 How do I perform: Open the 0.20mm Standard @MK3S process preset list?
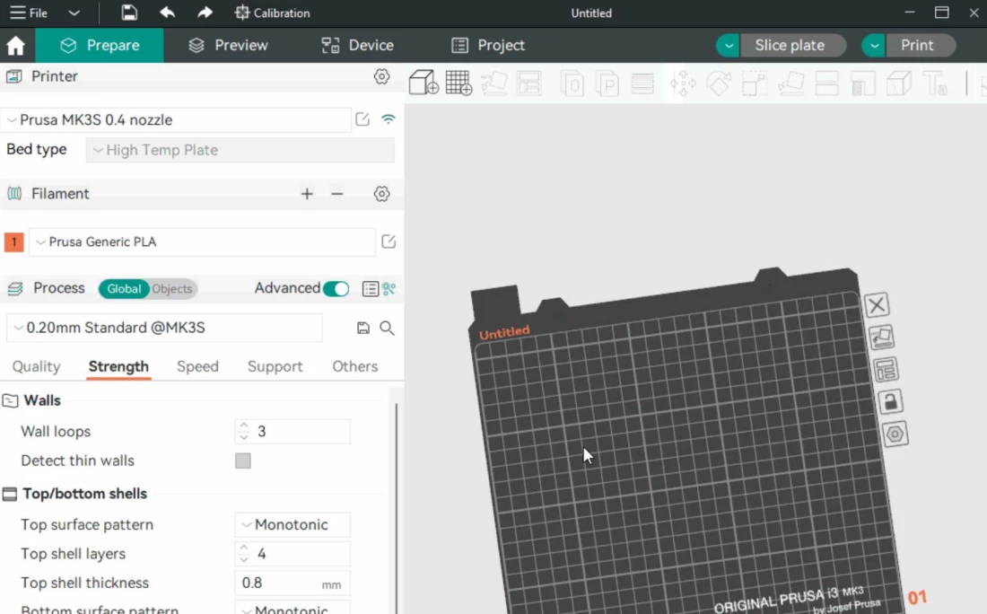click(x=164, y=328)
